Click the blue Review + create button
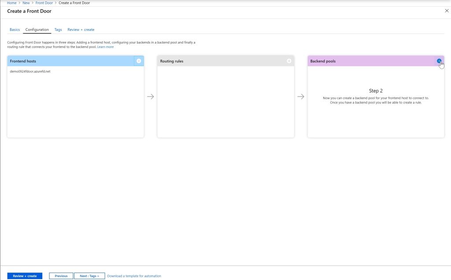 [x=25, y=276]
